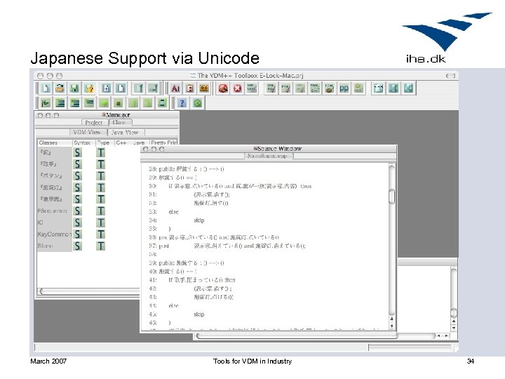505x379 pixels.
Task: Click the Type Check toolbar icon
Action: (285, 88)
